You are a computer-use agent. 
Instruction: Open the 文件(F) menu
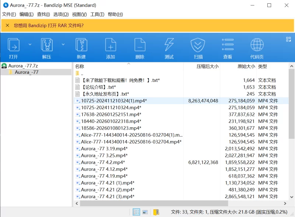[9, 14]
